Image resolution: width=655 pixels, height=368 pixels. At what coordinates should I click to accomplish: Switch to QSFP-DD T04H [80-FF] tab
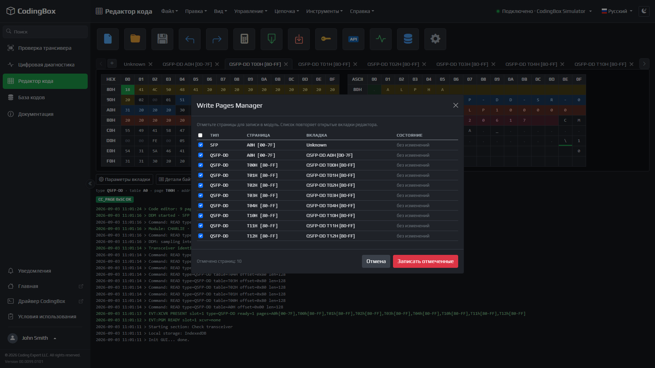[x=531, y=64]
